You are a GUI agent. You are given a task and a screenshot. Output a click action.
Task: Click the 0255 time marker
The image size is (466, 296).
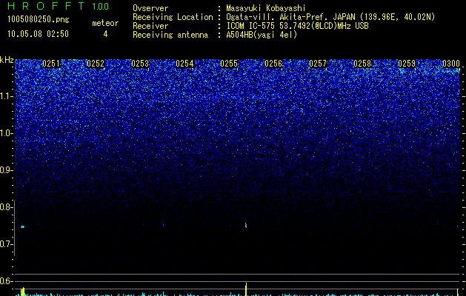tap(229, 64)
